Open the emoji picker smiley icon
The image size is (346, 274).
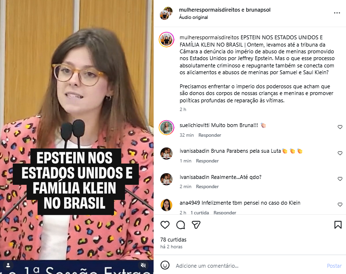point(165,265)
